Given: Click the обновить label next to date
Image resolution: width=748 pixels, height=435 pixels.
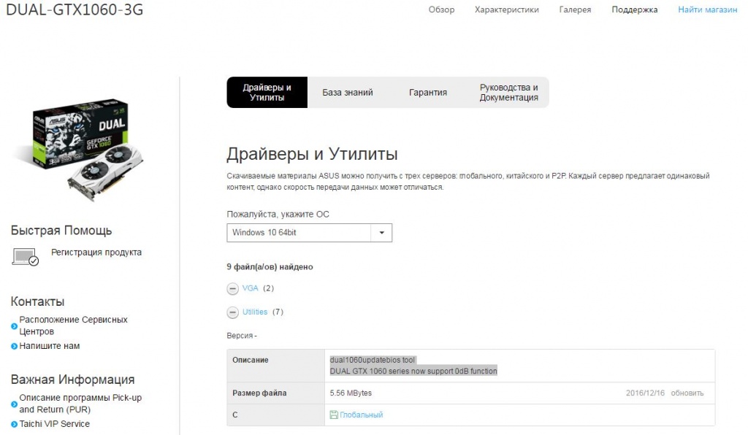Looking at the screenshot, I should pos(687,393).
